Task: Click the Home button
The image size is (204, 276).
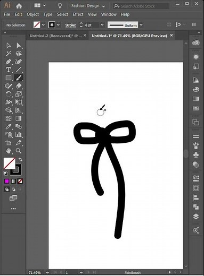Action: point(19,6)
